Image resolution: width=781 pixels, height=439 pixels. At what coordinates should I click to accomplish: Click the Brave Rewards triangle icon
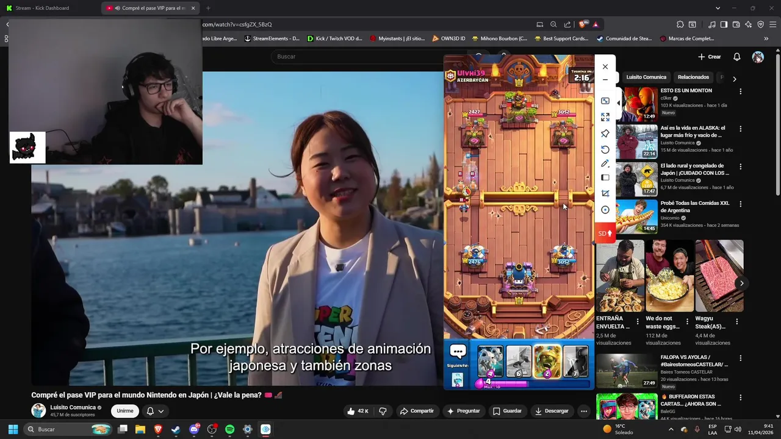point(595,24)
